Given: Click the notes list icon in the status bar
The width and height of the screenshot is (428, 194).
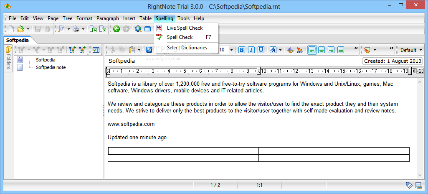Looking at the screenshot, I should tap(418, 186).
